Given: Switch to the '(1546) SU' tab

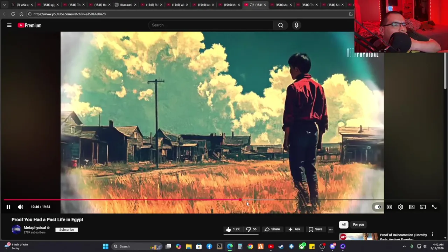Looking at the screenshot, I should (x=151, y=5).
